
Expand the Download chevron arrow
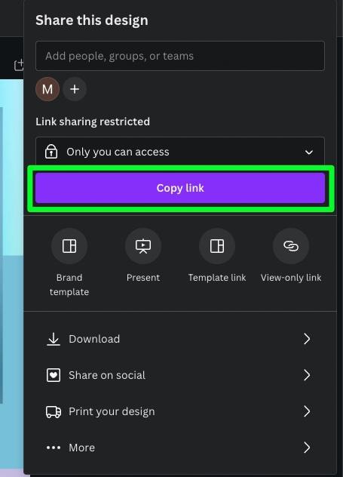(x=307, y=339)
